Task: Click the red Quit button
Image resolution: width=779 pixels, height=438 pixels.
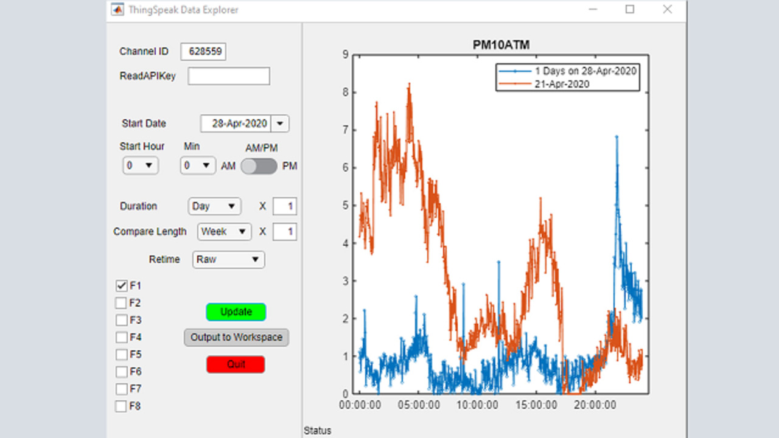Action: tap(236, 364)
